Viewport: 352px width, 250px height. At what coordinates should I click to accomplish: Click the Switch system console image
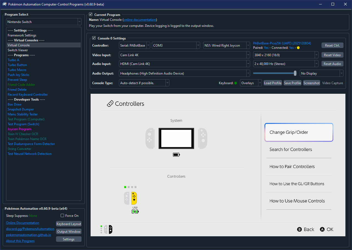coord(176,138)
